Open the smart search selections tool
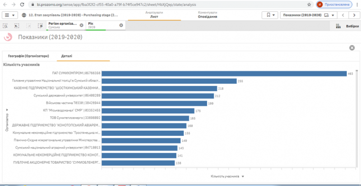This screenshot has width=361, height=186. (x=5, y=26)
